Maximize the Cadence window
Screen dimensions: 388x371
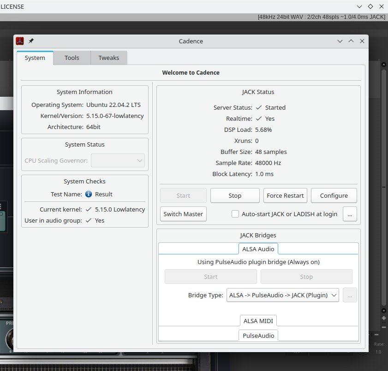coord(351,41)
